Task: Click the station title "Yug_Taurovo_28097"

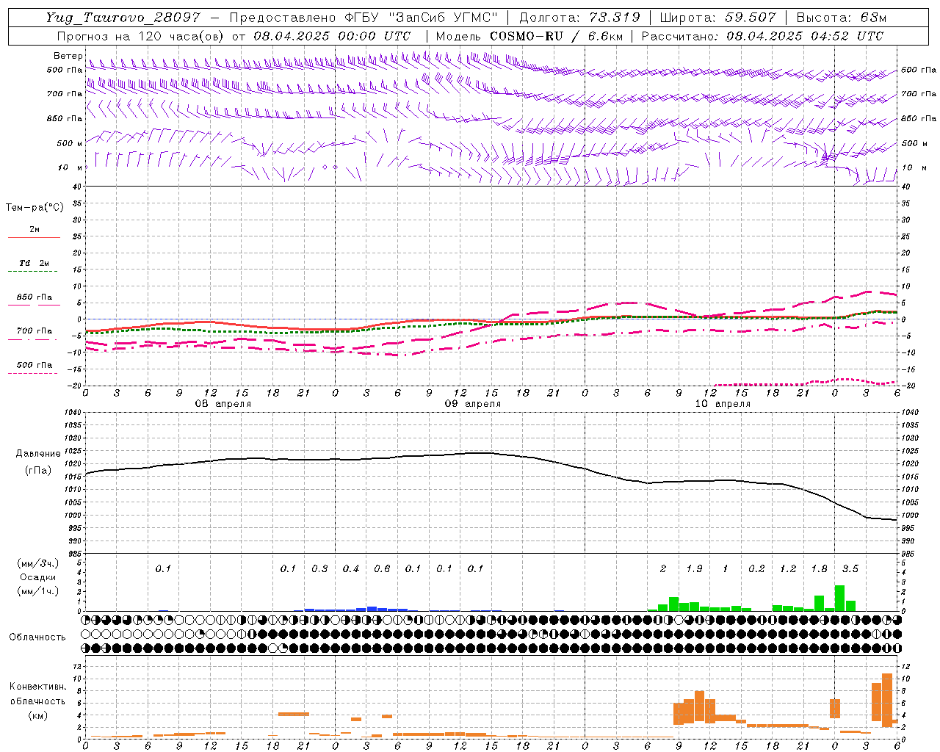Action: [125, 18]
